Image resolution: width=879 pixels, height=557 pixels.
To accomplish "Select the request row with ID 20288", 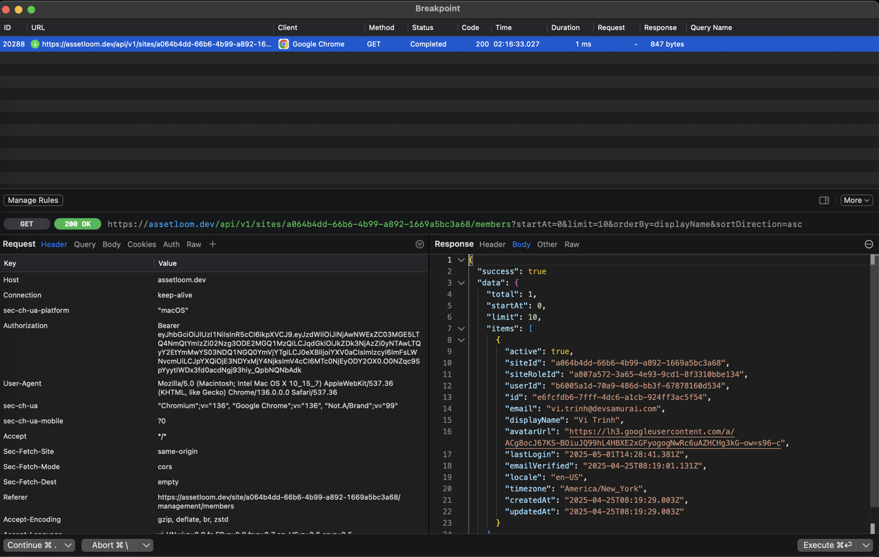I will coord(439,44).
